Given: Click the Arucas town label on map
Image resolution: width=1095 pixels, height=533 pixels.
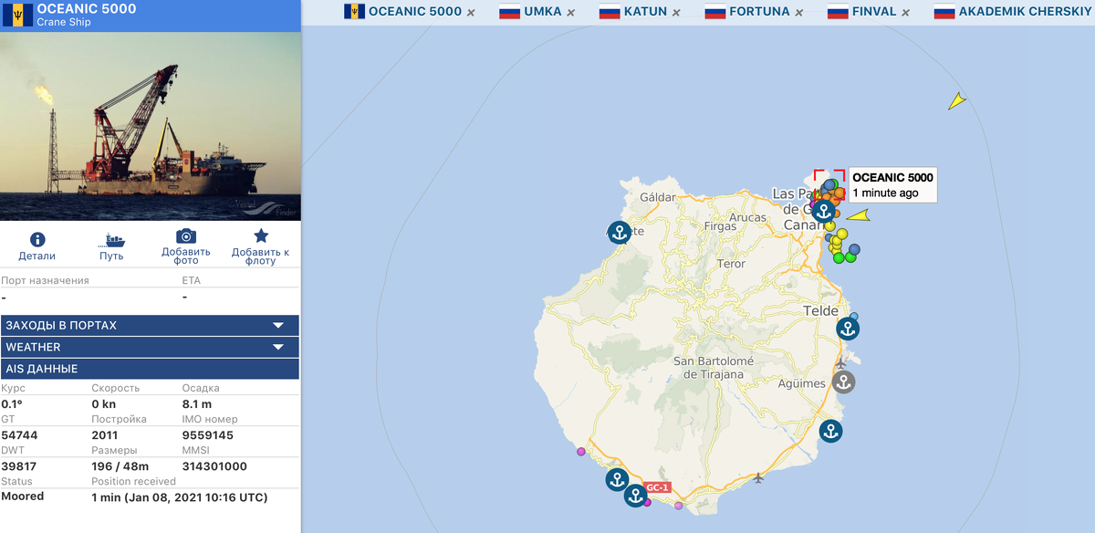Looking at the screenshot, I should [748, 217].
